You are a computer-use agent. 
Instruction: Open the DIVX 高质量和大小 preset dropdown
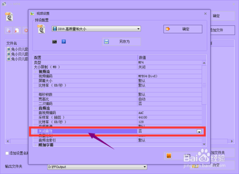[x=96, y=29]
